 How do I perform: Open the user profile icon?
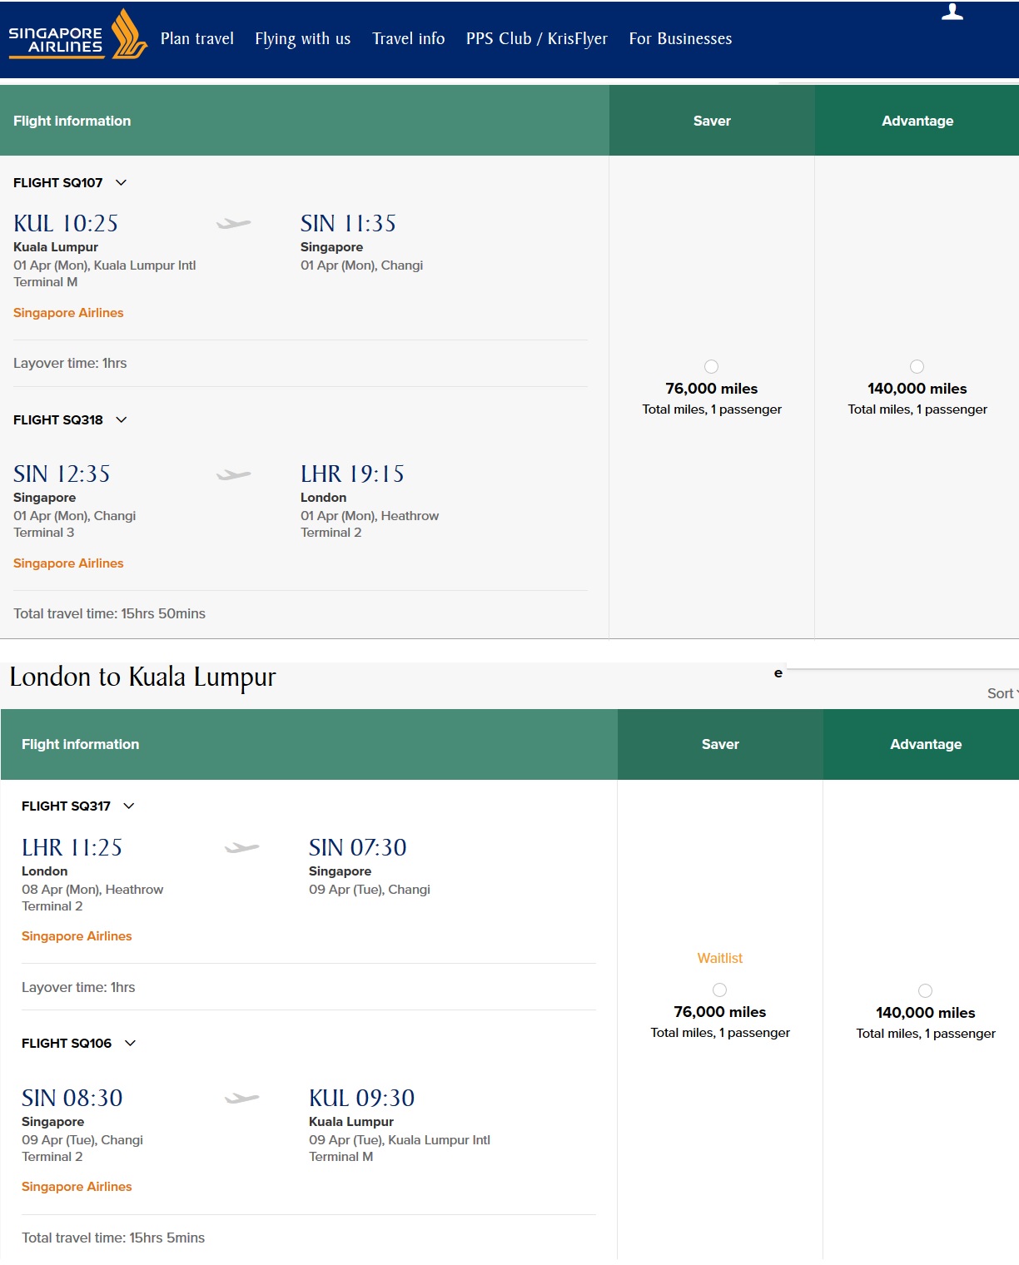tap(952, 12)
